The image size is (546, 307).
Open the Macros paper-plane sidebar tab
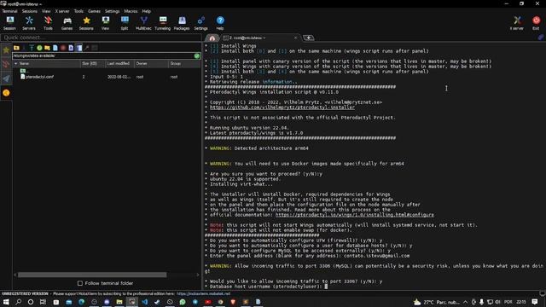click(6, 78)
